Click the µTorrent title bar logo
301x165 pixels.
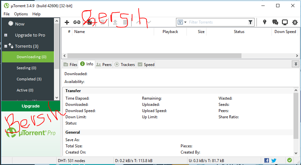coord(6,6)
